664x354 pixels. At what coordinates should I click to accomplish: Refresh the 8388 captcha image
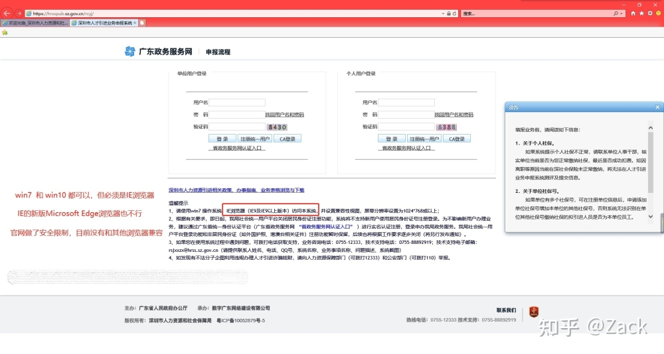pos(446,127)
